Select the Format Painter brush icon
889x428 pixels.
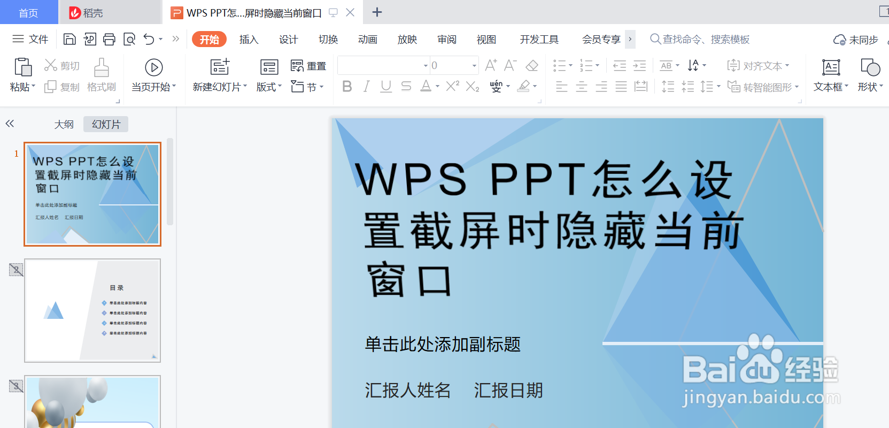102,67
